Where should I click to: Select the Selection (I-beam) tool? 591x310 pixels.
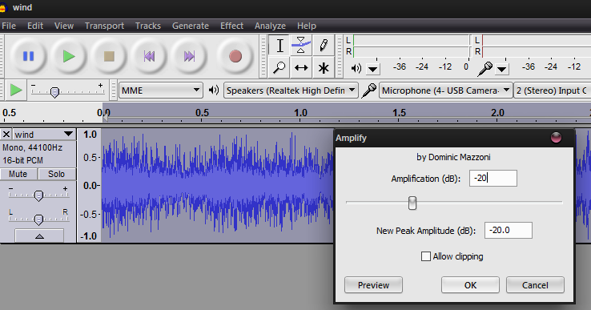(279, 46)
